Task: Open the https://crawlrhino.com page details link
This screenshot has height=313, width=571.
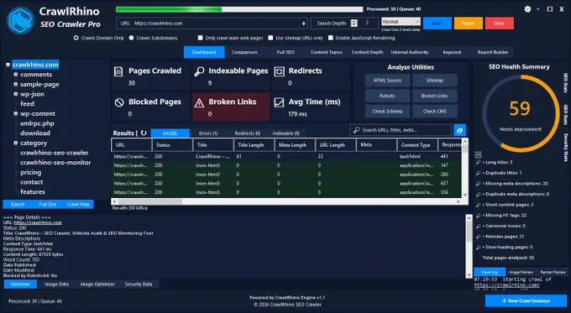Action: [x=38, y=222]
